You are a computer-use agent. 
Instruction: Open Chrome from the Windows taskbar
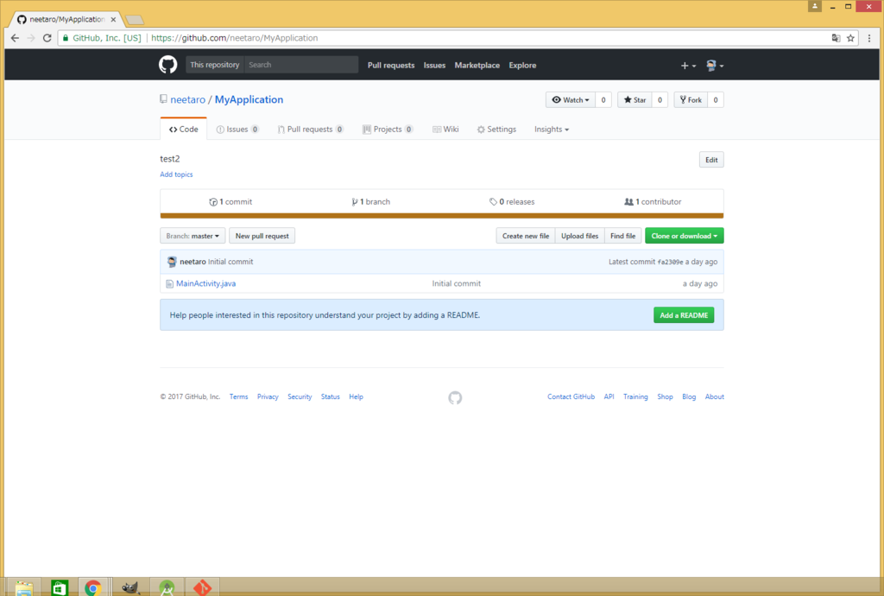93,588
